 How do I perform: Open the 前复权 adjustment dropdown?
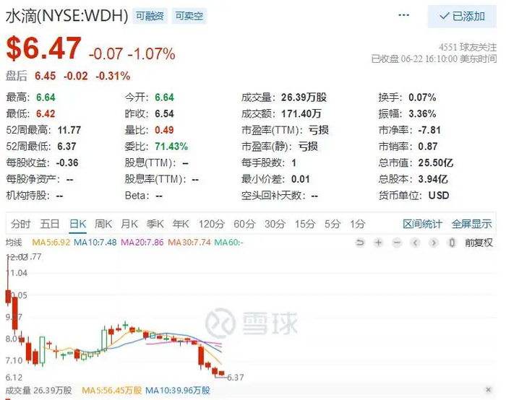coord(479,243)
